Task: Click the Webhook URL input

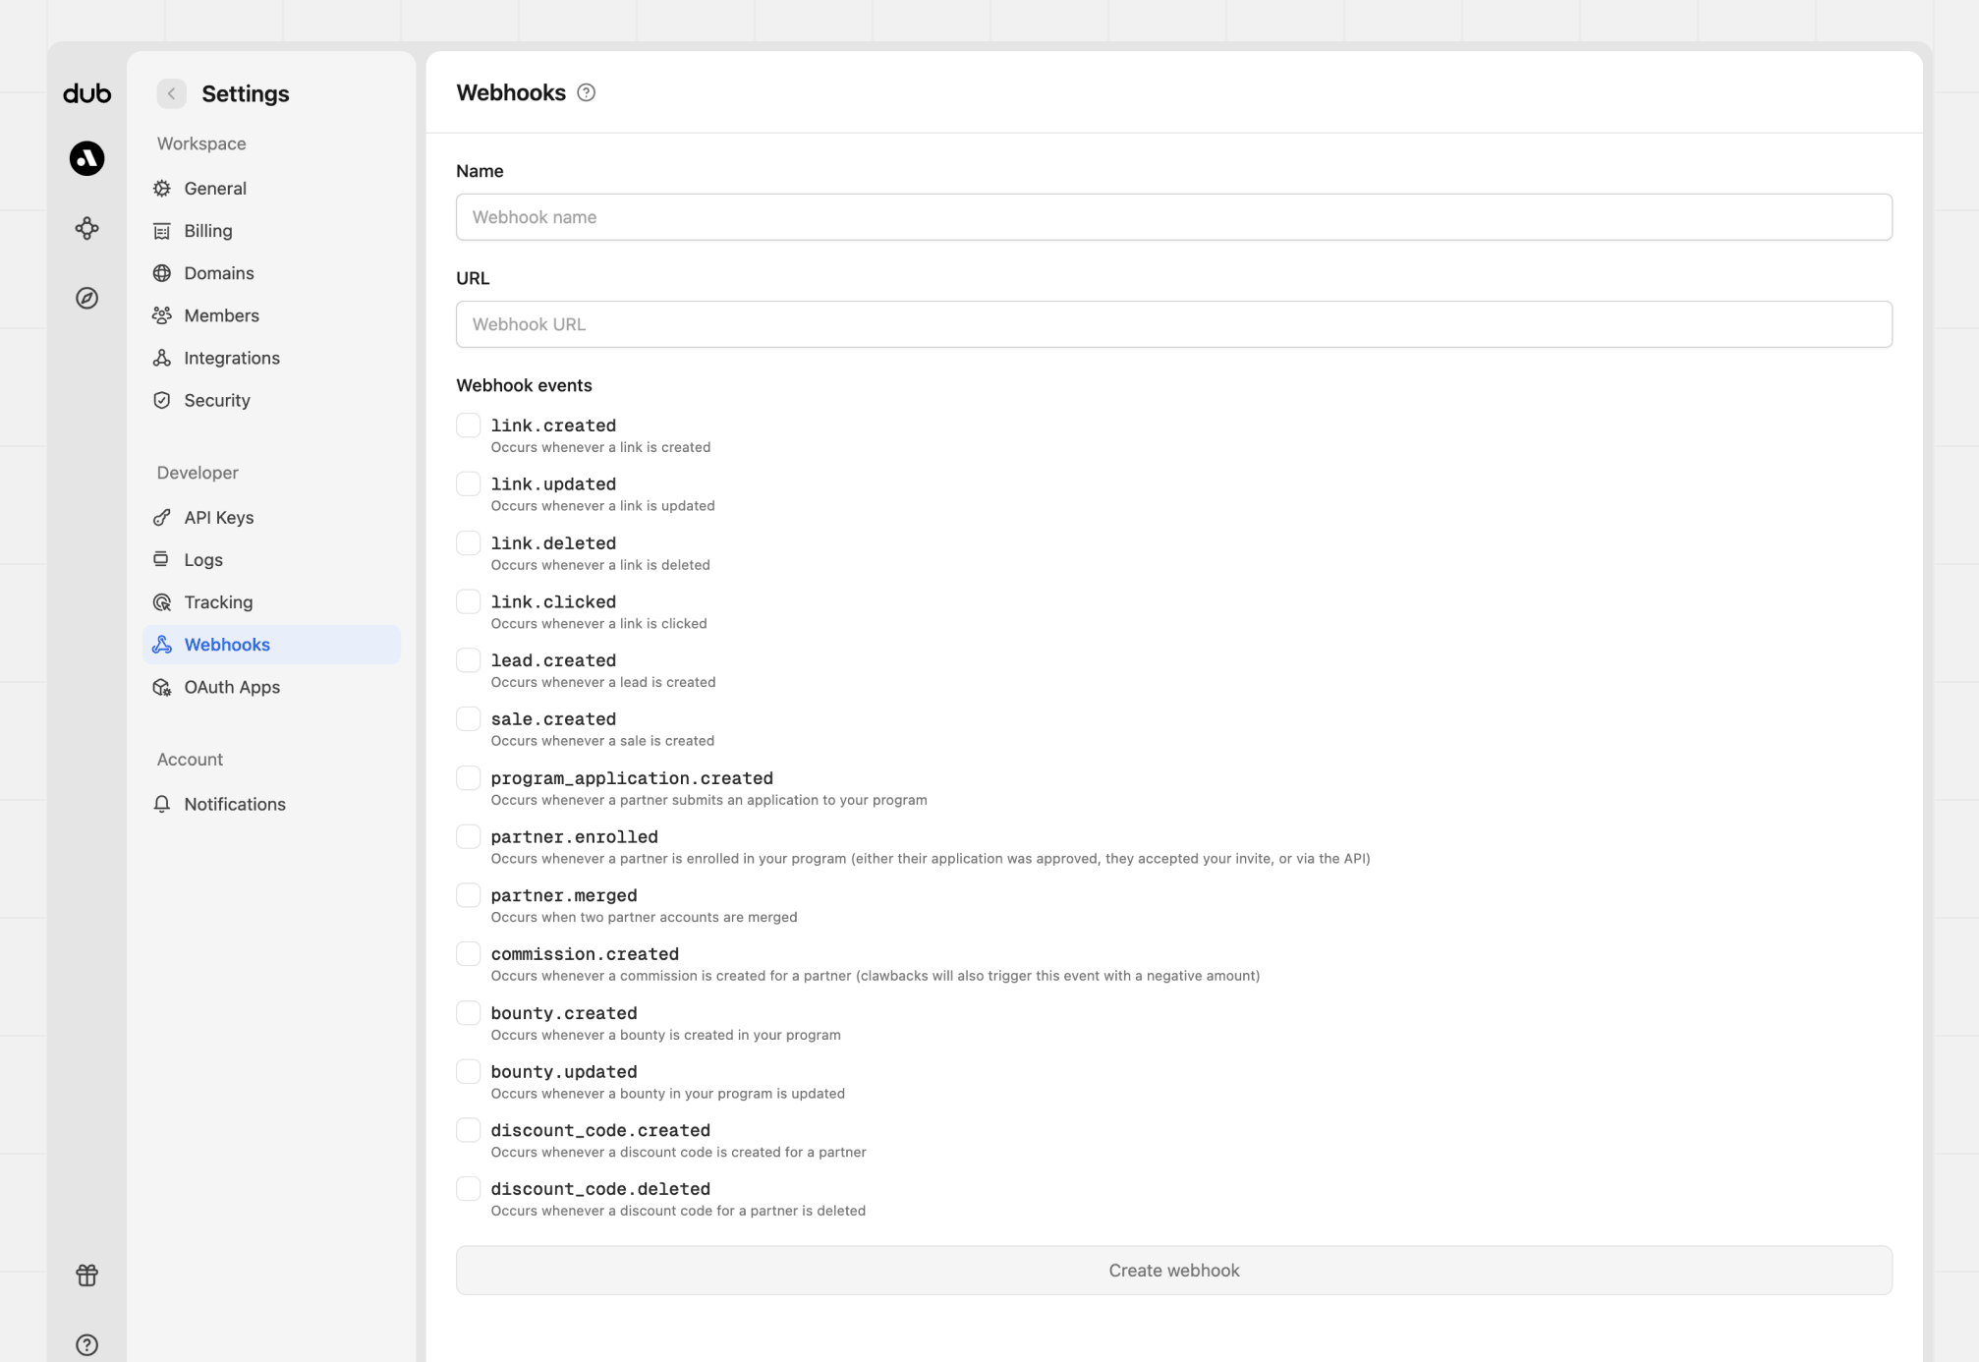Action: point(1174,324)
